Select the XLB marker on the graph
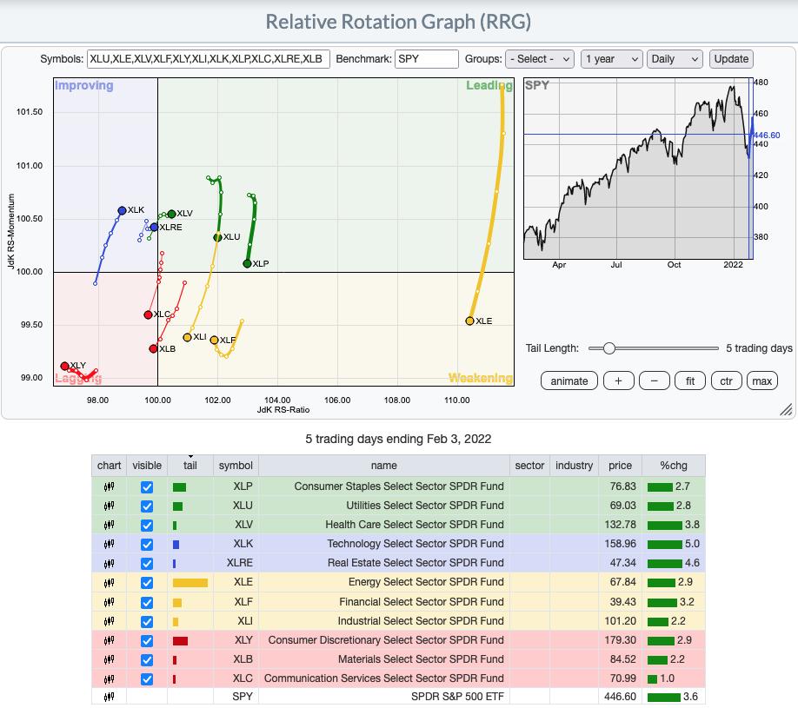Viewport: 798px width, 708px height. click(153, 348)
